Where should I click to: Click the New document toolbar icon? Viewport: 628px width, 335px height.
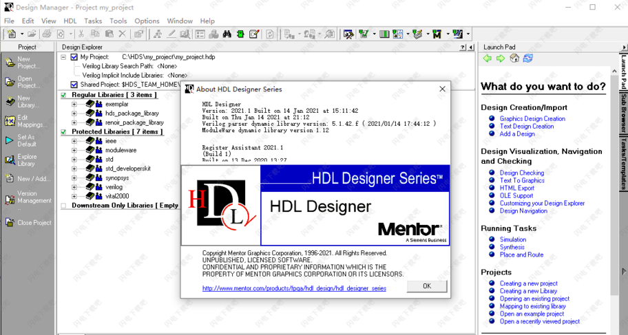(12, 34)
